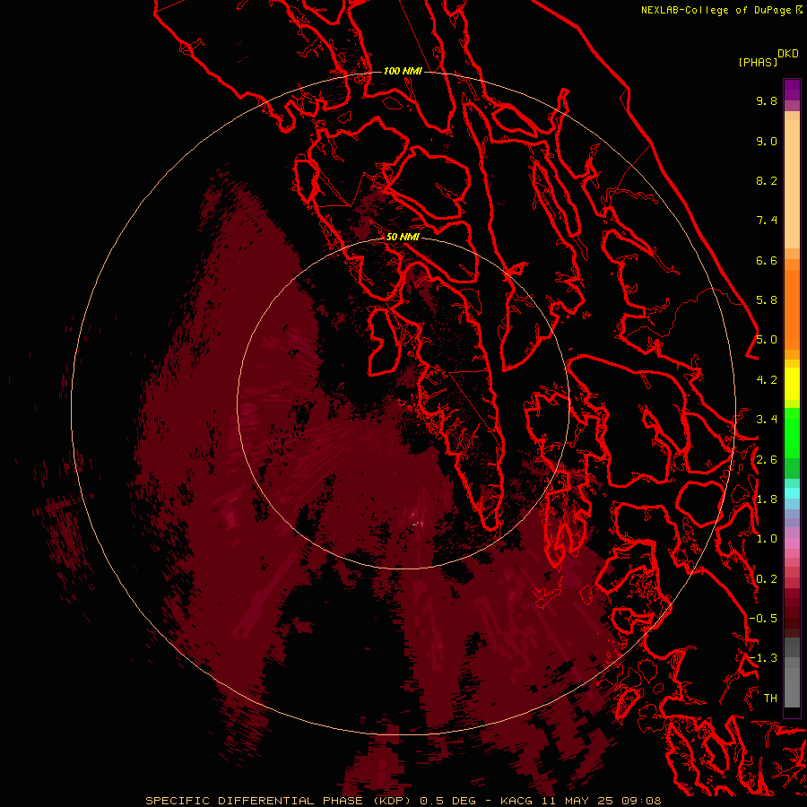807x807 pixels.
Task: Click the 9.8 value on color scale
Action: click(767, 100)
